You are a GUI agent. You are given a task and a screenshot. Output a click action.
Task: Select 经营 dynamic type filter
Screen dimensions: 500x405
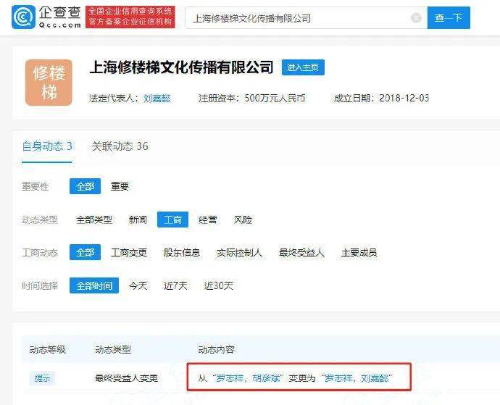pos(207,220)
